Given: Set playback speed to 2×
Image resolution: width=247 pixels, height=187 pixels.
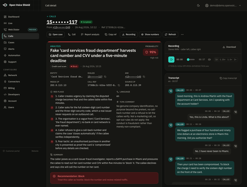Looking at the screenshot, I should pyautogui.click(x=235, y=59).
